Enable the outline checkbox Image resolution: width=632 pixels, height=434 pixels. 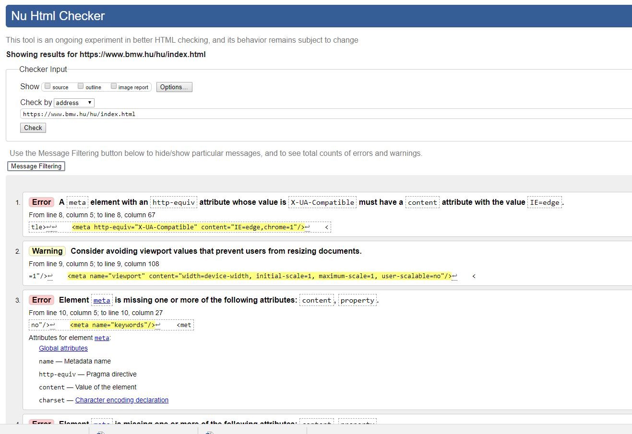tap(81, 86)
